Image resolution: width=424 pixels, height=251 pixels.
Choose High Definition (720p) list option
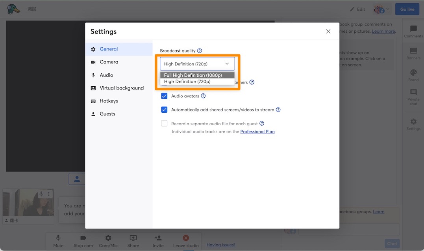(197, 82)
